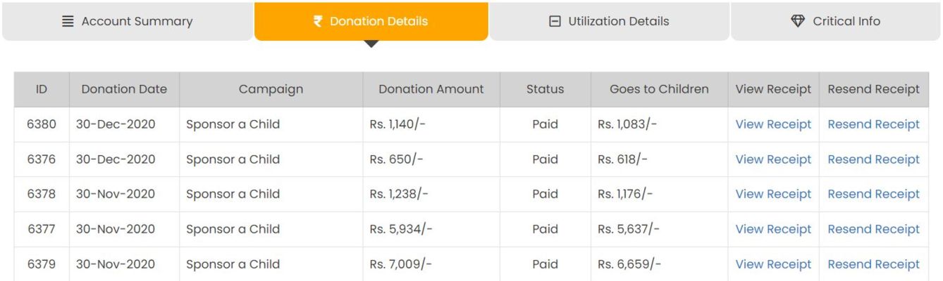Resend receipt for donation 6377
943x281 pixels.
873,229
